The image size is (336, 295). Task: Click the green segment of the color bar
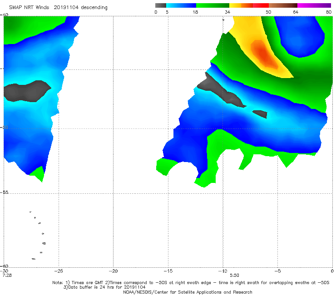[212, 5]
